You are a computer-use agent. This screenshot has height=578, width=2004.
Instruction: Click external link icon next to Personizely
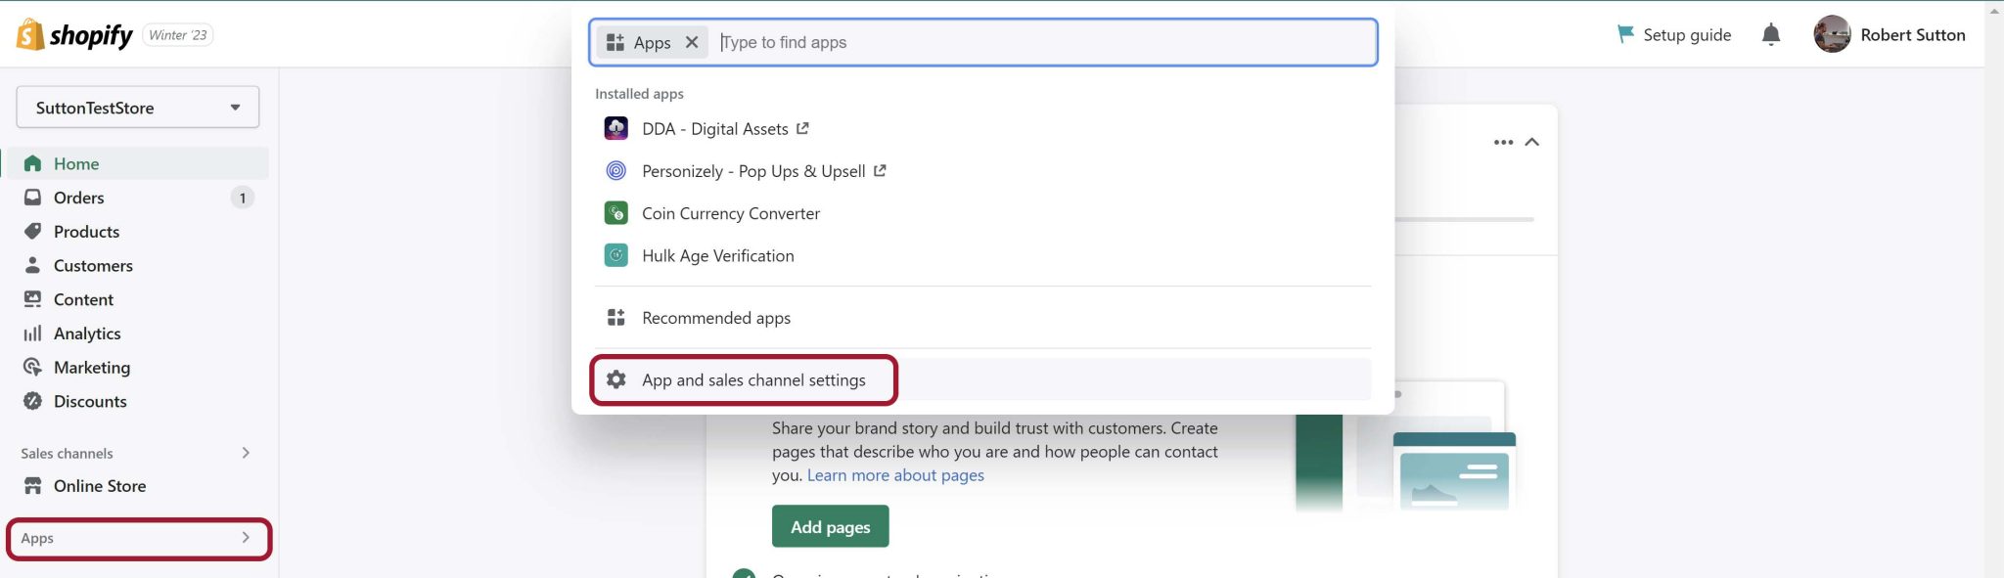(x=880, y=170)
